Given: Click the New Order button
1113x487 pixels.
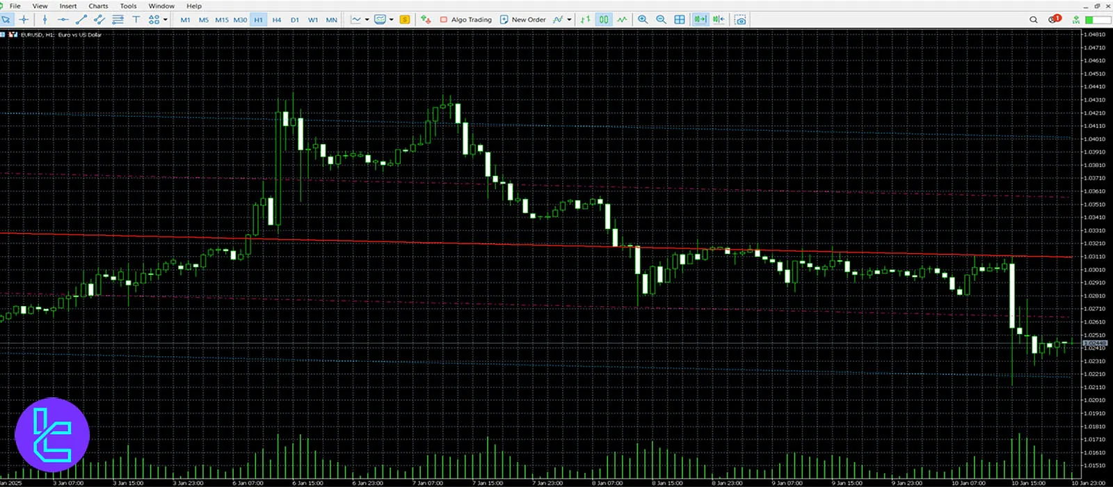Looking at the screenshot, I should point(522,19).
